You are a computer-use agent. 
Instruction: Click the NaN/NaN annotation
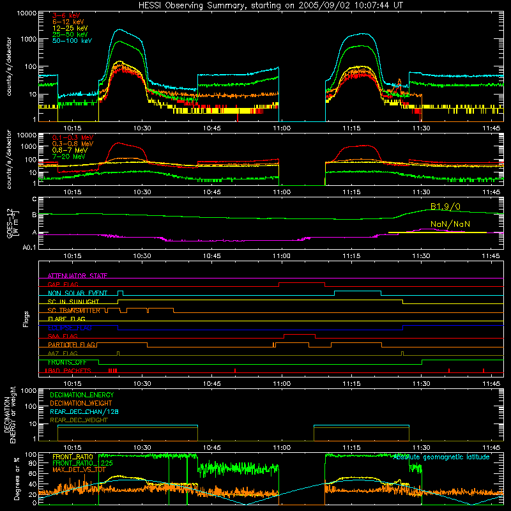point(450,224)
